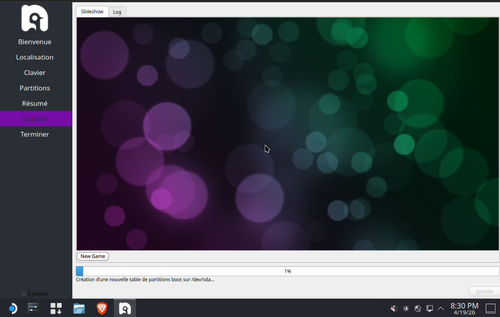500x317 pixels.
Task: Open the À propos link
Action: coord(35,294)
